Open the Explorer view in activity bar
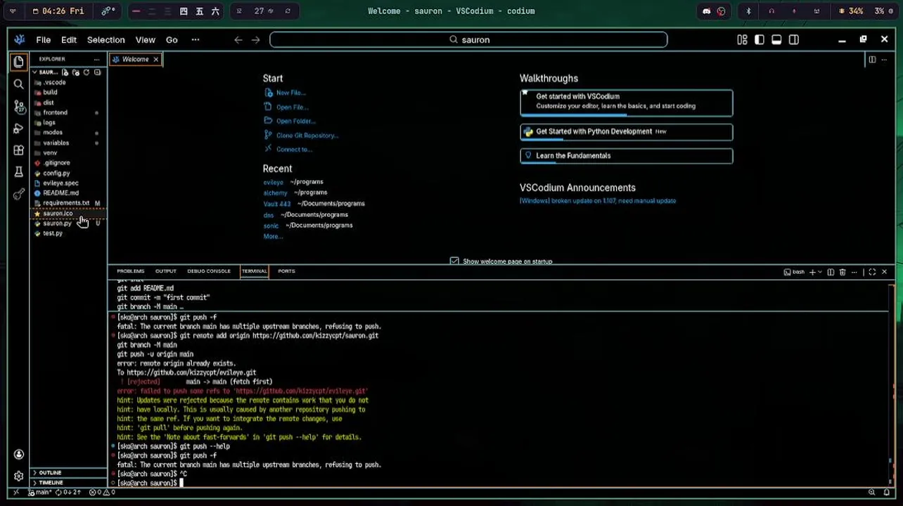The height and width of the screenshot is (506, 903). (18, 62)
